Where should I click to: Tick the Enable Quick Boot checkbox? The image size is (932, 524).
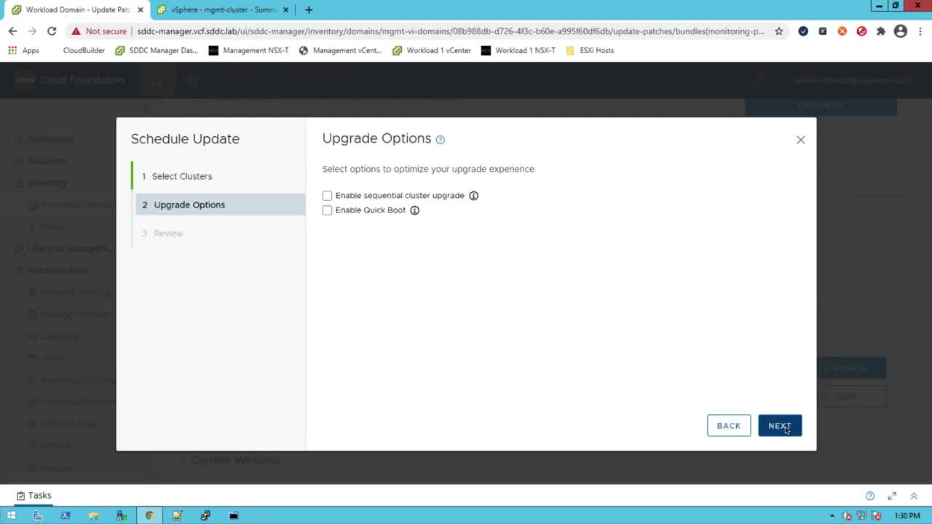327,210
